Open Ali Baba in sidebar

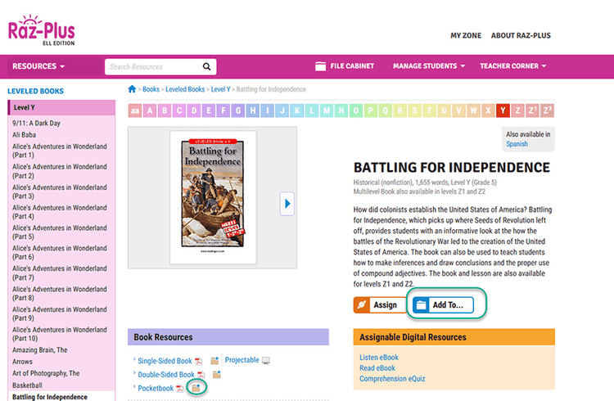coord(24,135)
